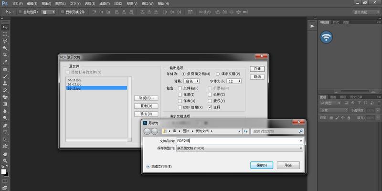Viewport: 382px width, 191px height.
Task: Check the 文件名(F) checkbox
Action: tap(180, 88)
